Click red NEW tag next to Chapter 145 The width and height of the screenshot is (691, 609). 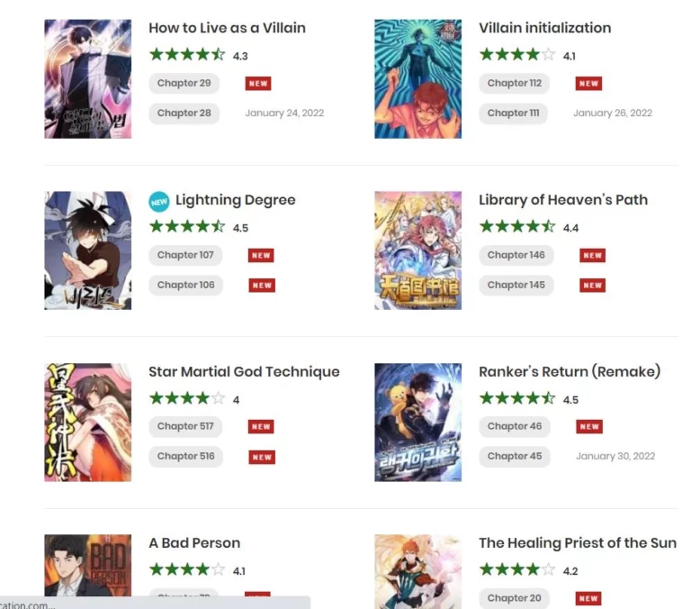click(592, 285)
